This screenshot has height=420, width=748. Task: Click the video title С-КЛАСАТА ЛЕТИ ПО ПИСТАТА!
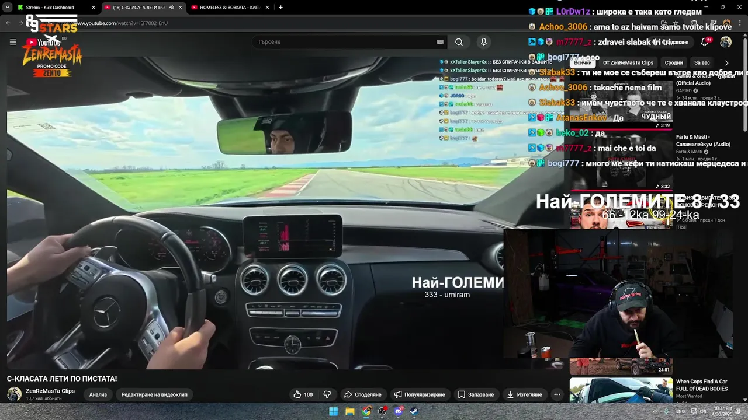point(62,379)
